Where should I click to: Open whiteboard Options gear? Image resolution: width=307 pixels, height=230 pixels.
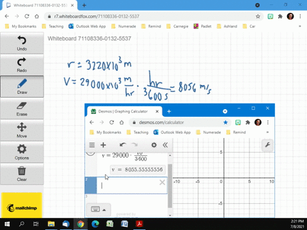click(22, 152)
